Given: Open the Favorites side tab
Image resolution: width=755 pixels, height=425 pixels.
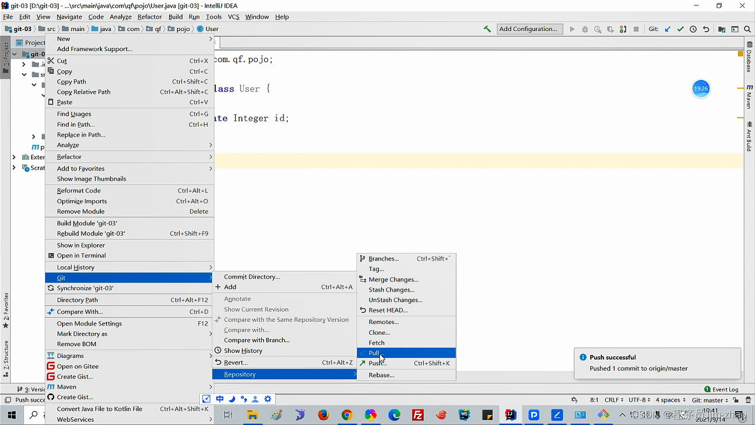Looking at the screenshot, I should click(x=6, y=311).
